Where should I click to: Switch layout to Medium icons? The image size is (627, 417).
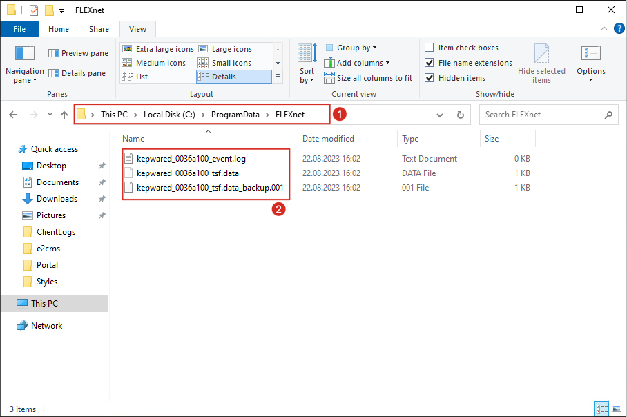(x=153, y=63)
